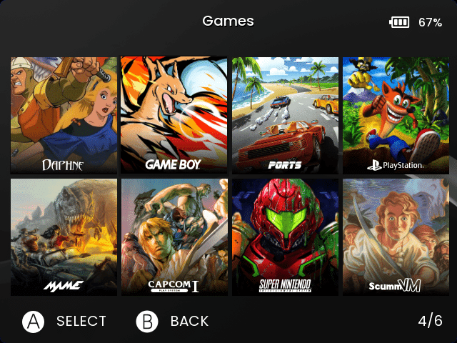
Task: Click the GAME BOY logo text
Action: click(173, 164)
